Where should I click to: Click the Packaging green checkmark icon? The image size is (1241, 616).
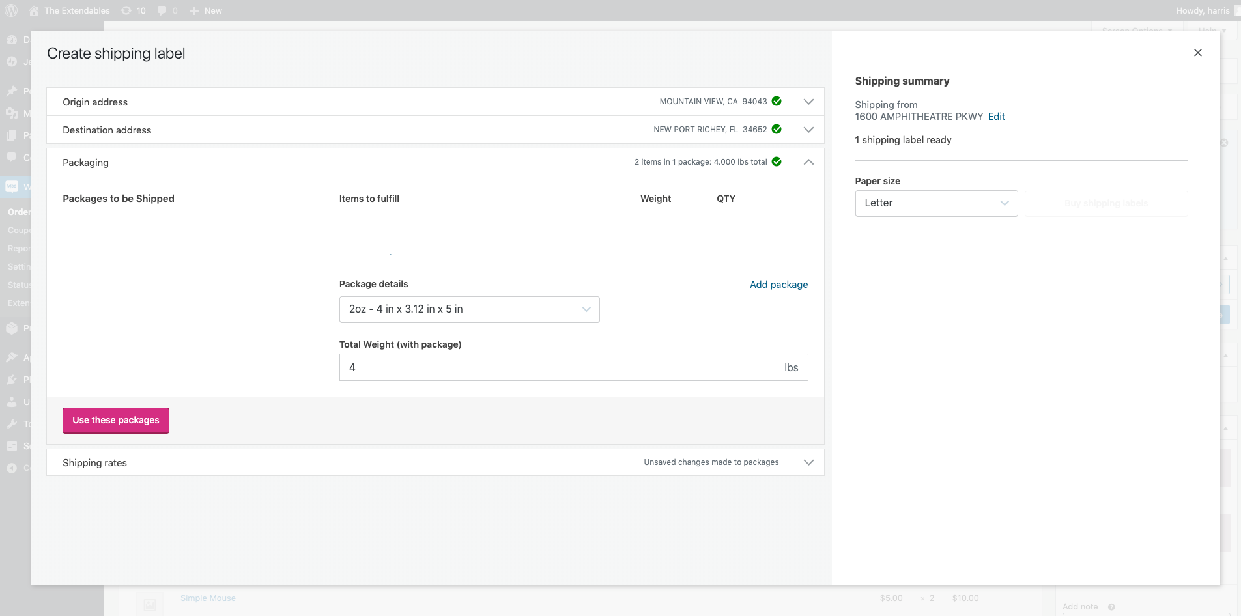(777, 161)
